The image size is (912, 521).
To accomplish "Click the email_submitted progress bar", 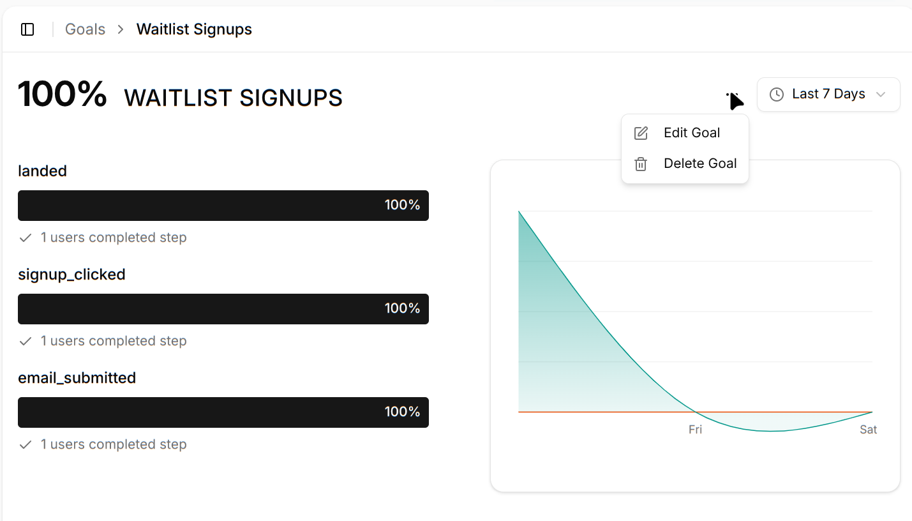I will (x=223, y=412).
